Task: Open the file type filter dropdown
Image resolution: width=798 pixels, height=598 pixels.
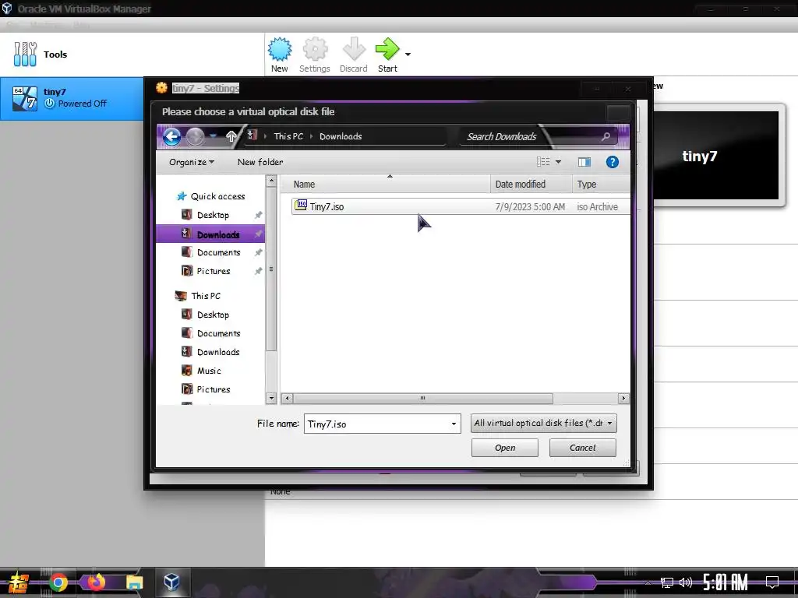Action: pos(543,423)
